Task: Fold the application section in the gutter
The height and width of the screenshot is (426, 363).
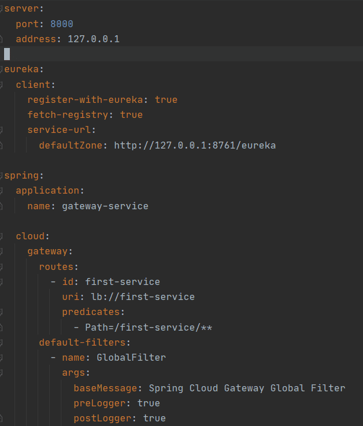Action: (x=1, y=191)
